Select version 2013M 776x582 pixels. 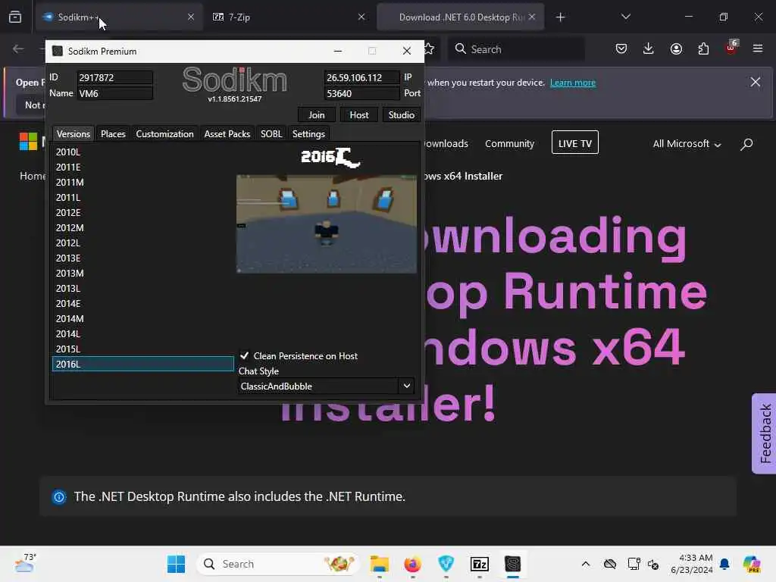[143, 273]
